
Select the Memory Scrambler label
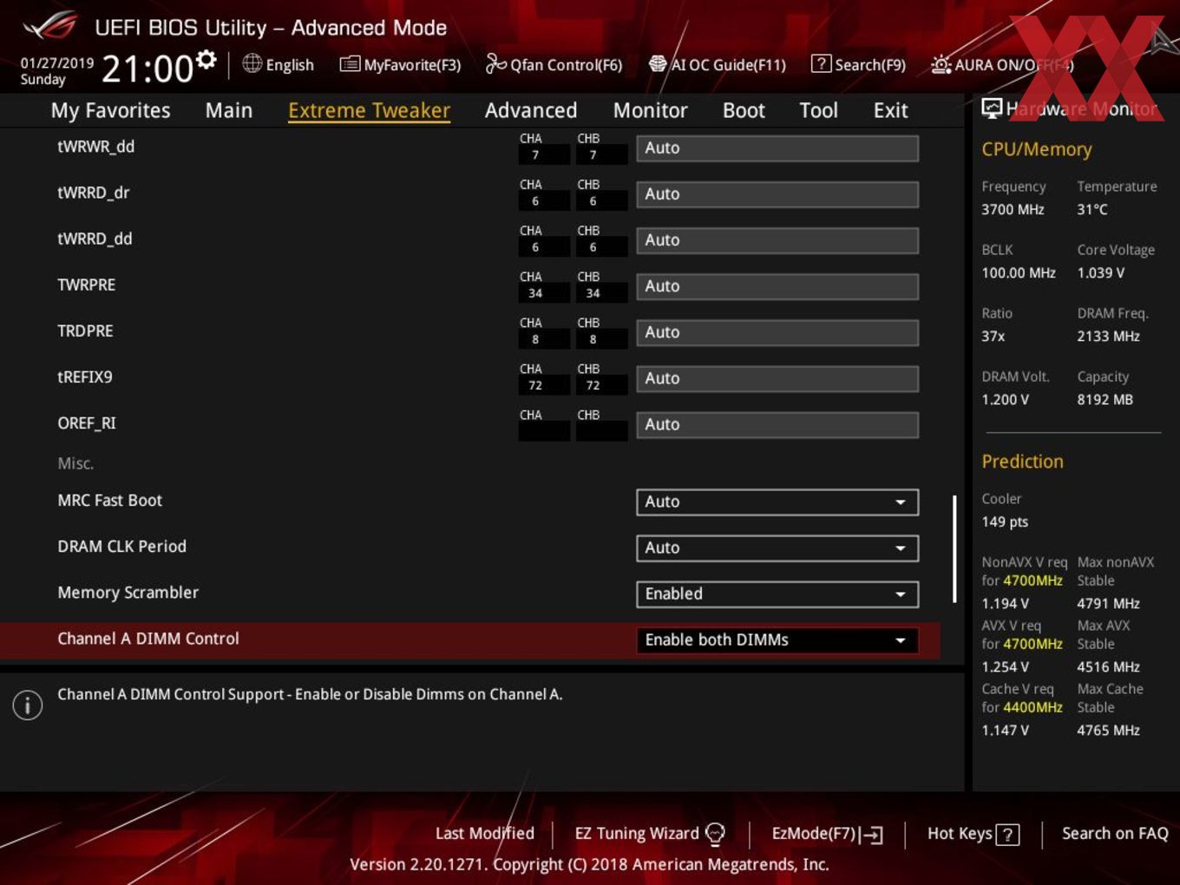pos(128,593)
